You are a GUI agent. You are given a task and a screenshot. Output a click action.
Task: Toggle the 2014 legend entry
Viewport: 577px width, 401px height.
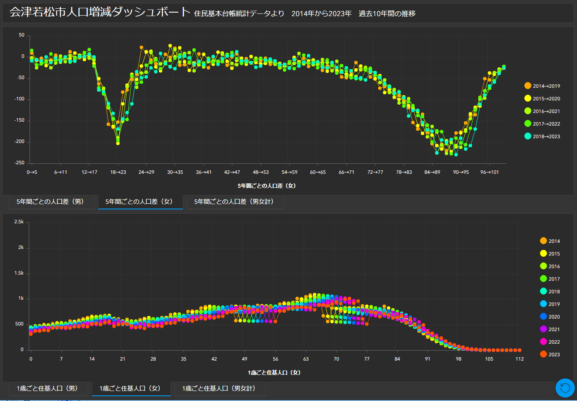pos(550,241)
